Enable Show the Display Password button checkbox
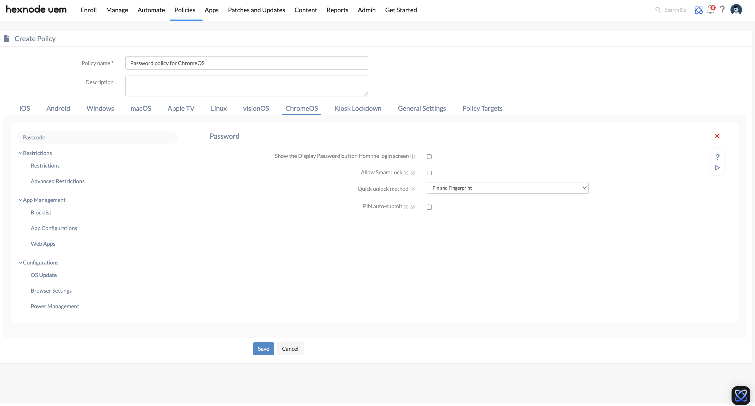The height and width of the screenshot is (406, 755). (429, 157)
